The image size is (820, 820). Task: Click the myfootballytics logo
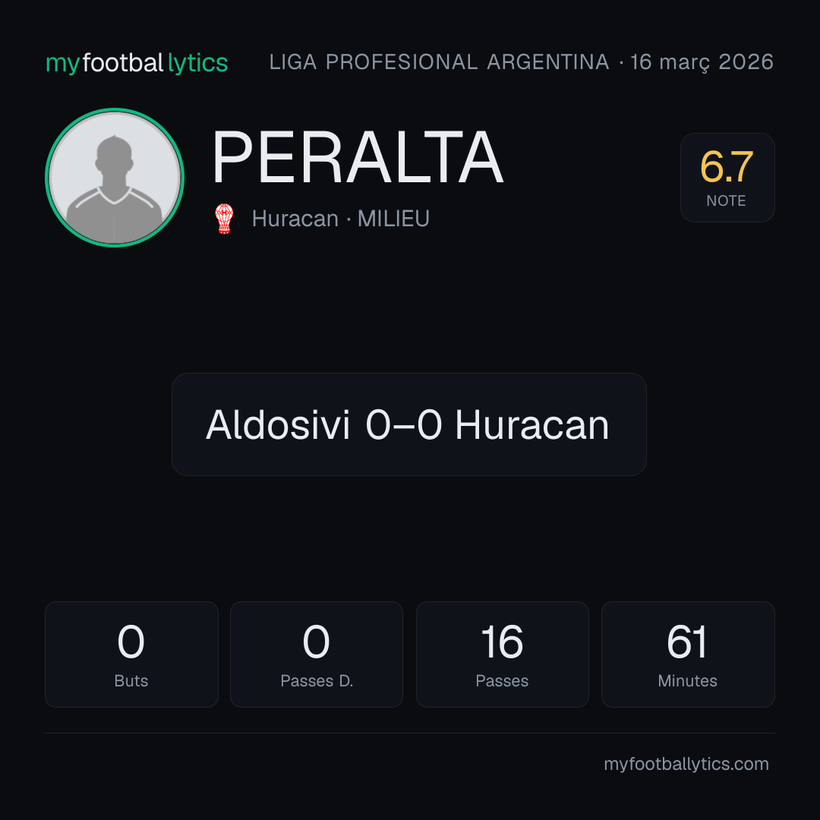point(137,63)
